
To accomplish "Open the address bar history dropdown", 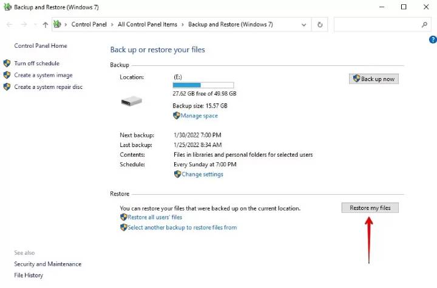I will [x=304, y=25].
